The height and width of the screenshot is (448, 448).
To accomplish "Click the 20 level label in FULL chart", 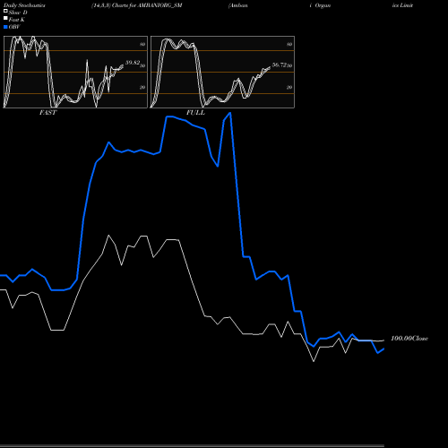I will 289,87.
